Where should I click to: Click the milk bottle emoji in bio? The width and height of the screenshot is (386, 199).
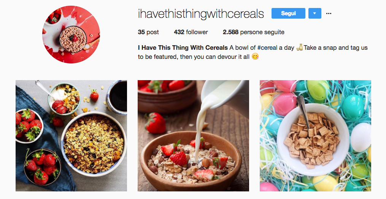tap(299, 47)
